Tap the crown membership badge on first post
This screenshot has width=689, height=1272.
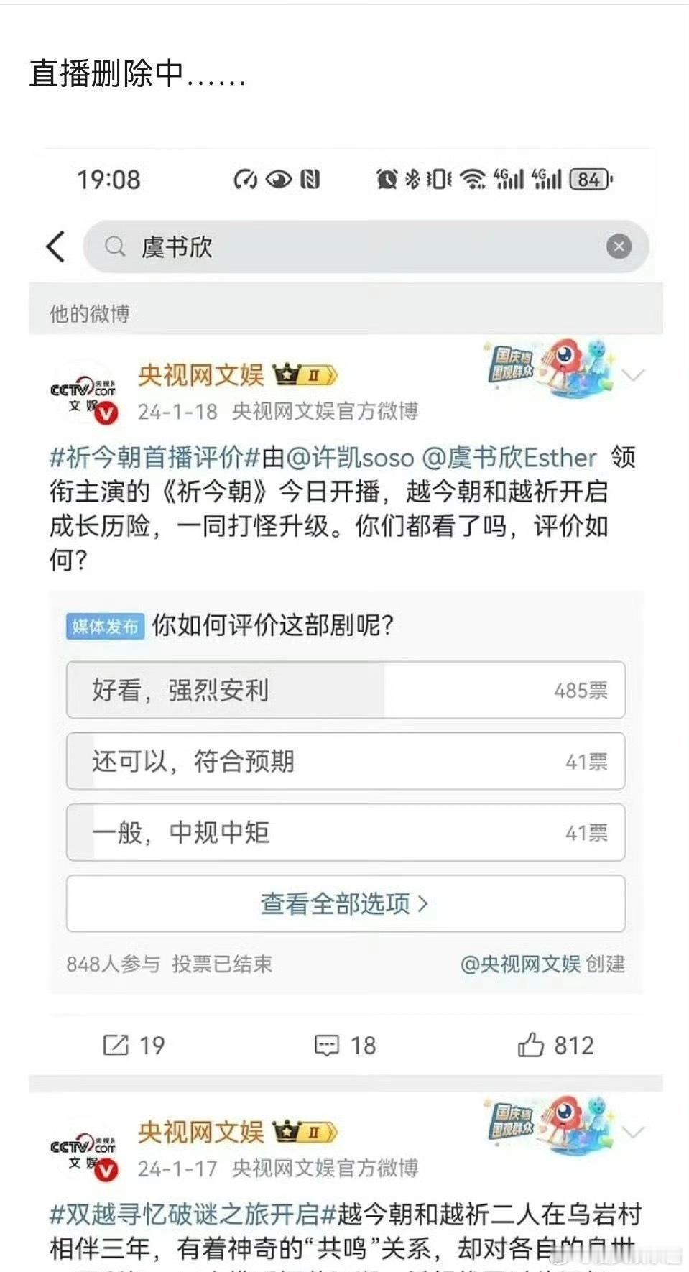(305, 374)
